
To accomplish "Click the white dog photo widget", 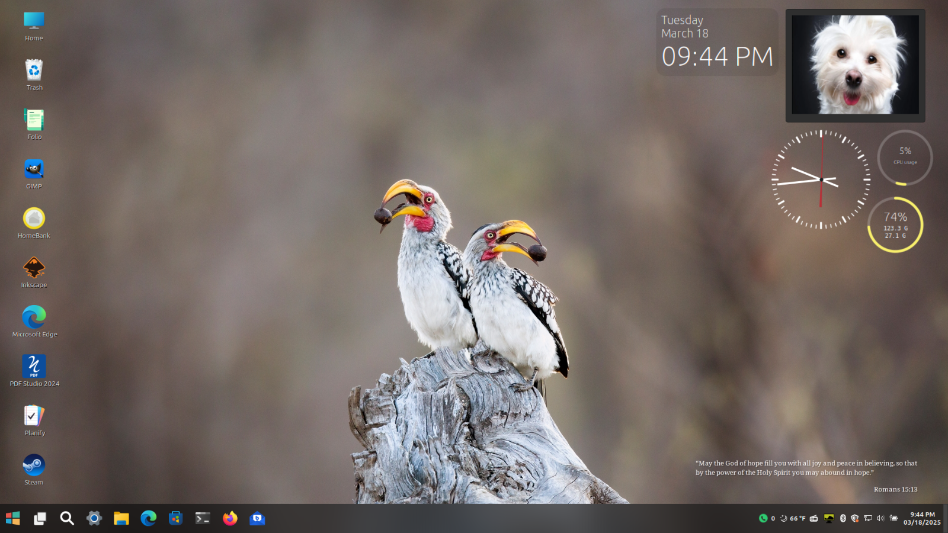I will pos(856,65).
